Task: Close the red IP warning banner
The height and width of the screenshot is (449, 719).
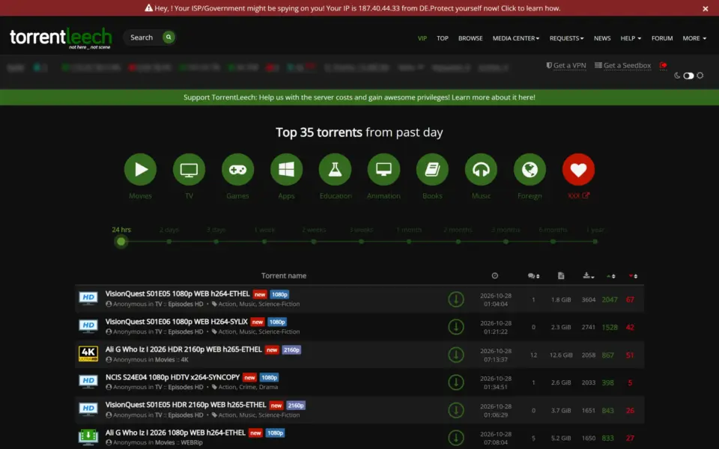Action: pos(706,9)
